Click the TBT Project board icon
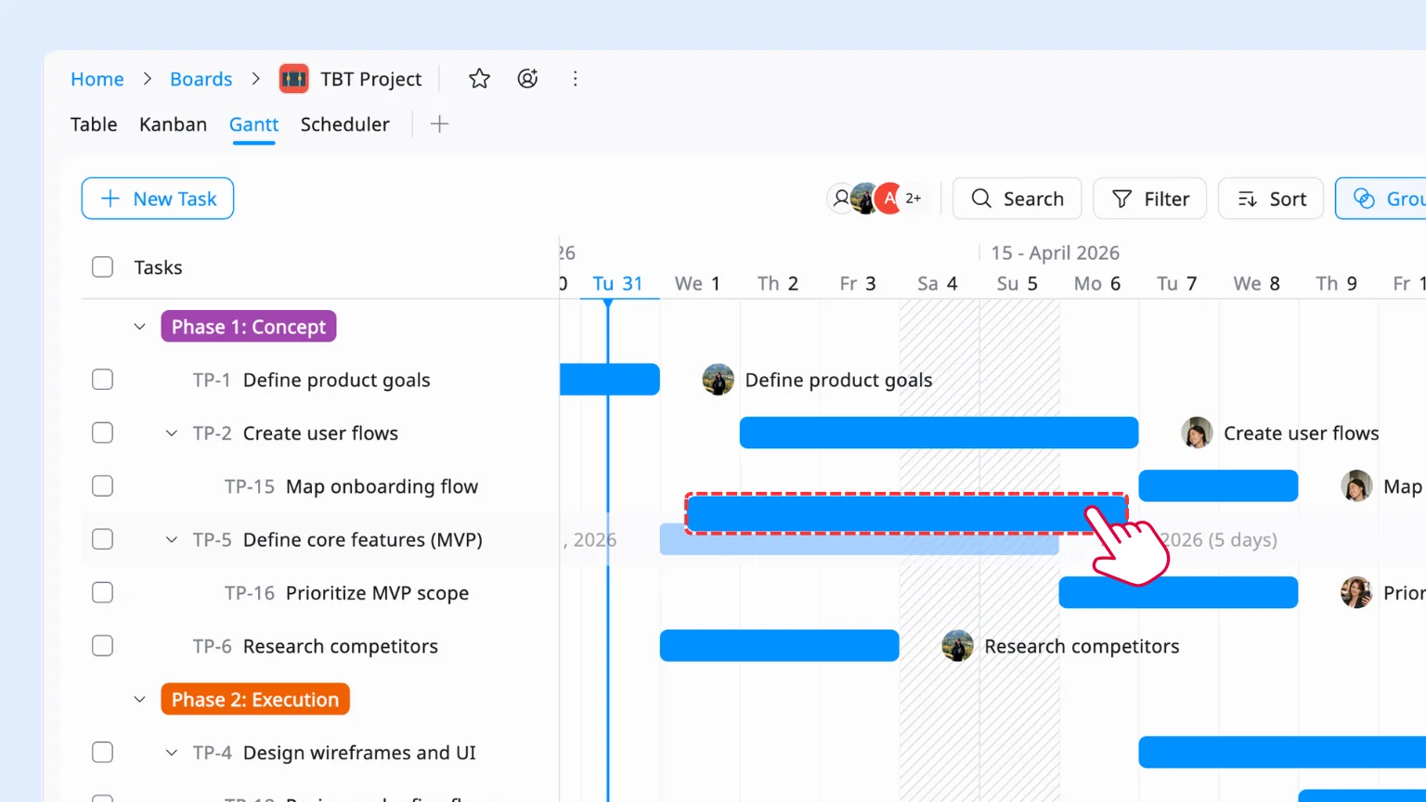Screen dimensions: 1426x802 pos(294,79)
